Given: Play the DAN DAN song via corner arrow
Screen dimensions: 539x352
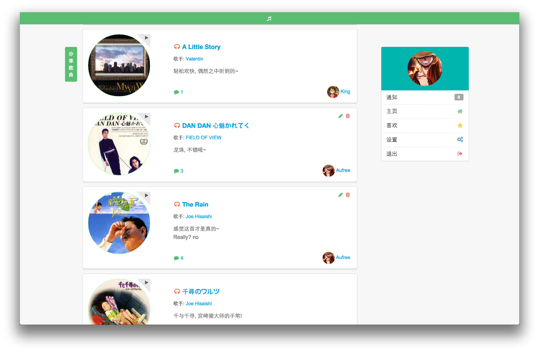Looking at the screenshot, I should (x=147, y=117).
